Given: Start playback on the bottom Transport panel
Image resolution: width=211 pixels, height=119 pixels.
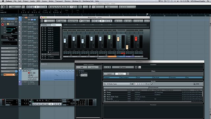Looking at the screenshot, I should [x=55, y=104].
